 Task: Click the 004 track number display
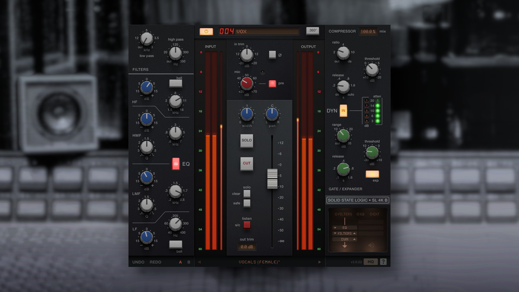(226, 32)
